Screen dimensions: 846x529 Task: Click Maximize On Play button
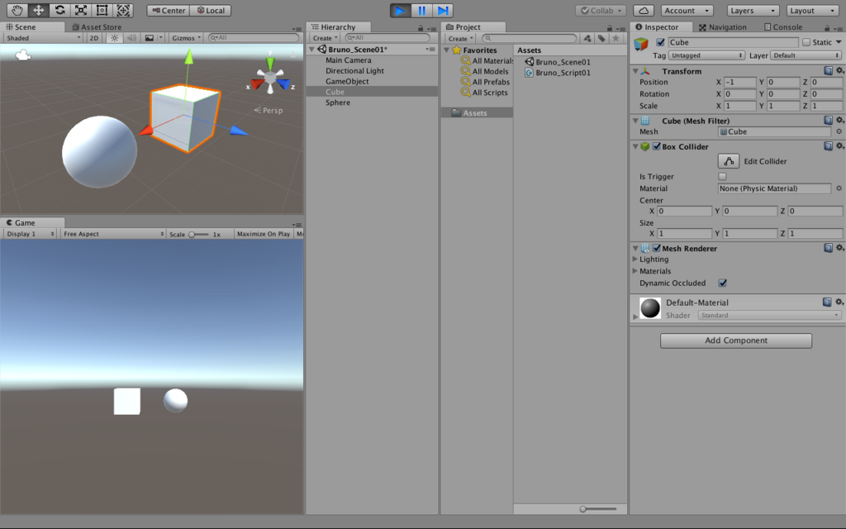pos(264,234)
